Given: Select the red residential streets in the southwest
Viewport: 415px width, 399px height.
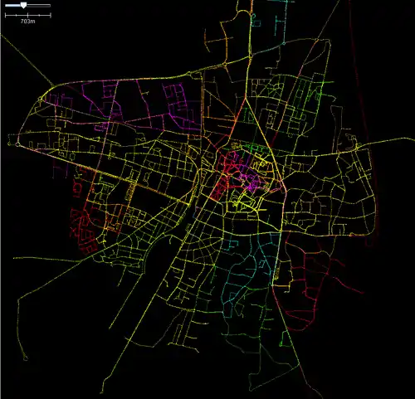Looking at the screenshot, I should tap(83, 231).
